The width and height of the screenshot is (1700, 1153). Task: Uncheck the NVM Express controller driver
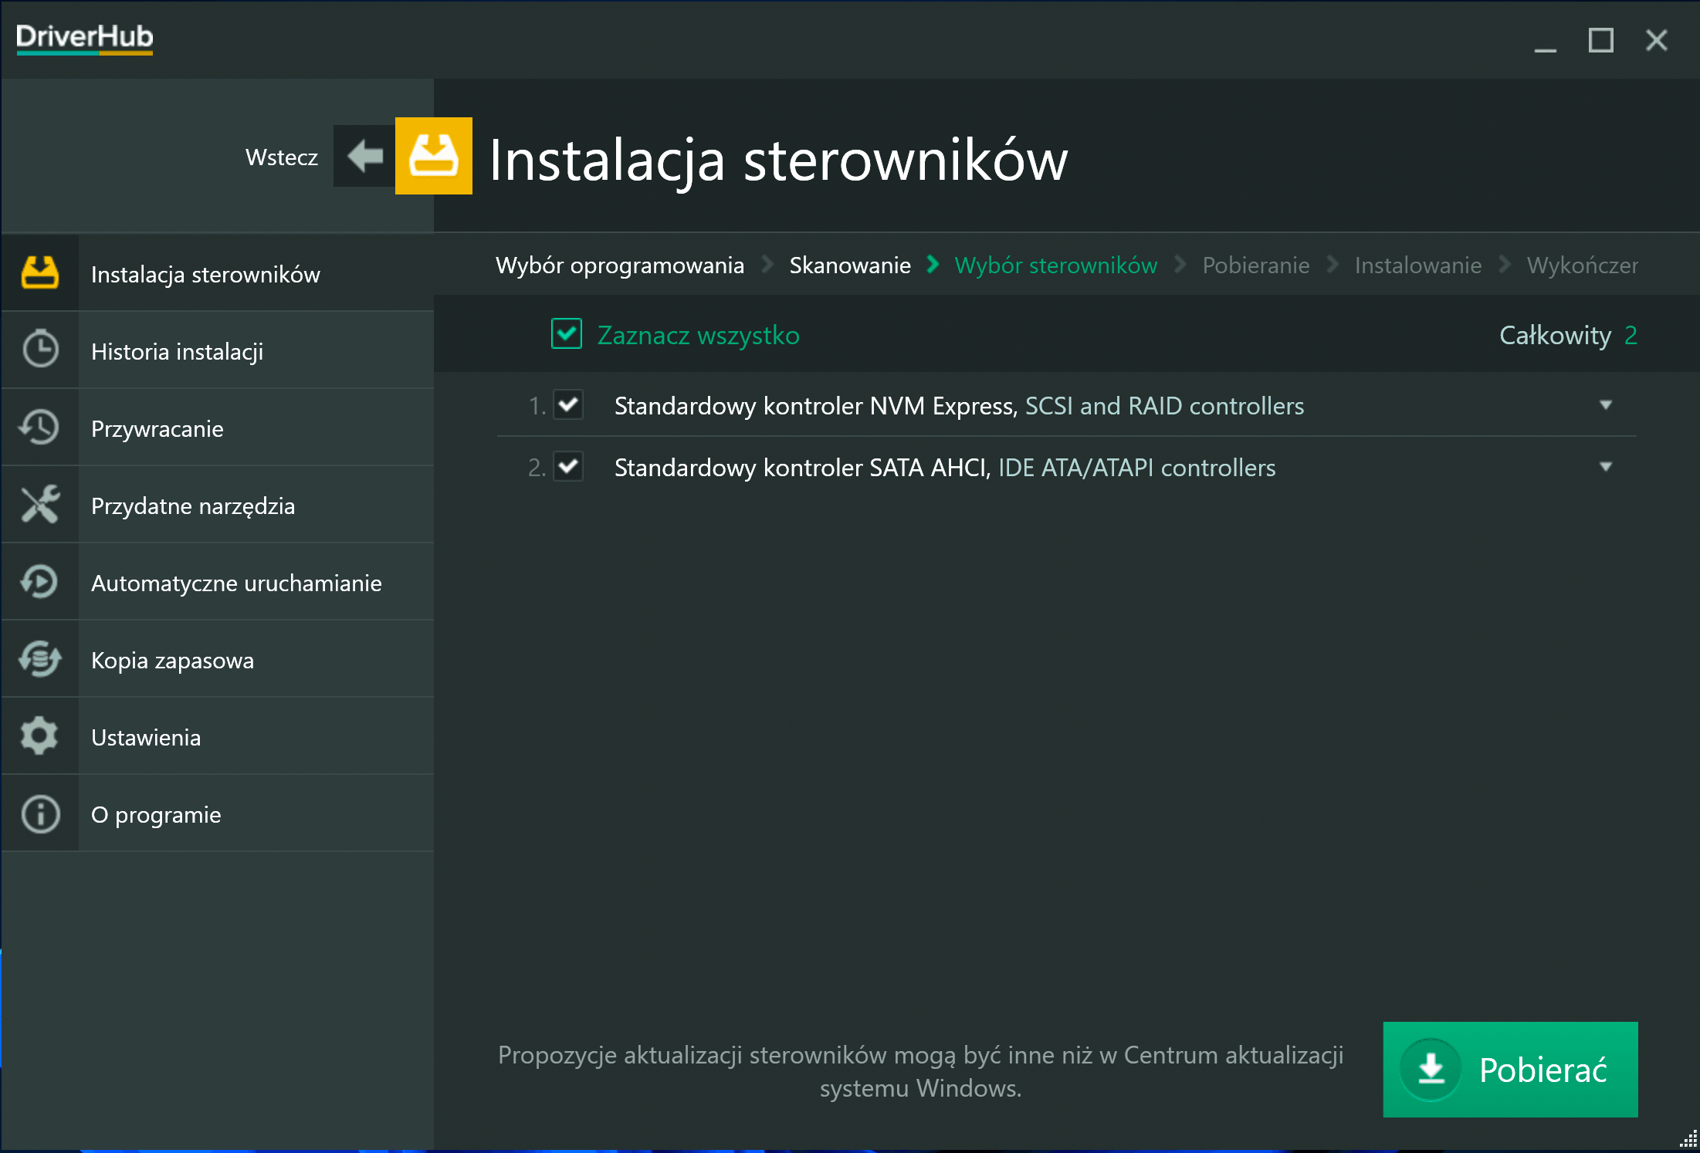click(x=568, y=404)
